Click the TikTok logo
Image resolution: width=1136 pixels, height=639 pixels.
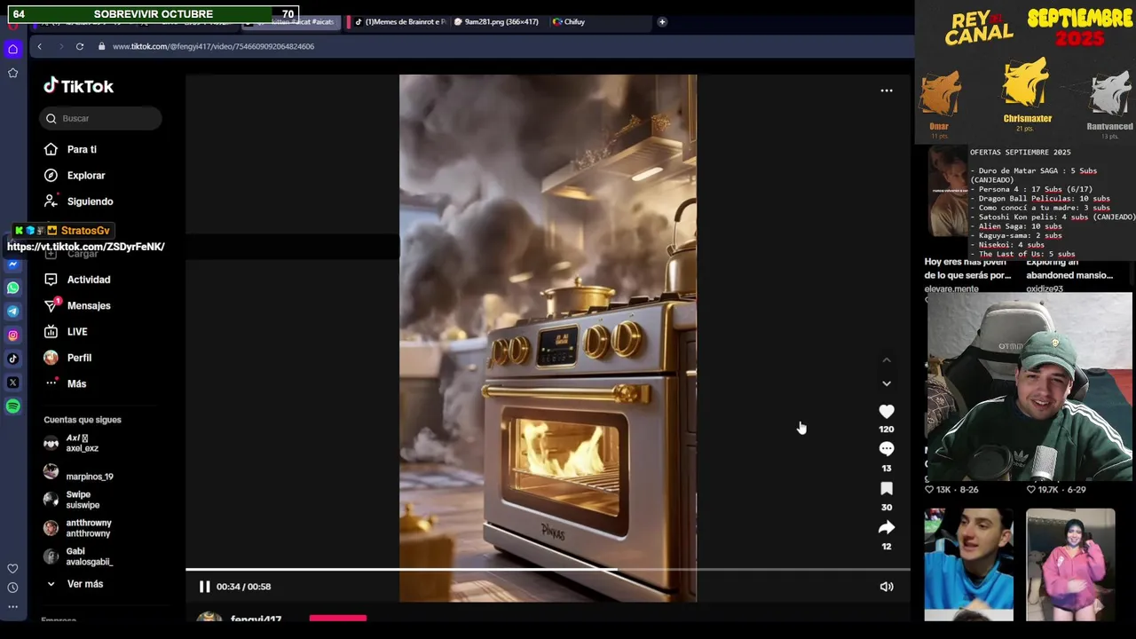[x=79, y=86]
